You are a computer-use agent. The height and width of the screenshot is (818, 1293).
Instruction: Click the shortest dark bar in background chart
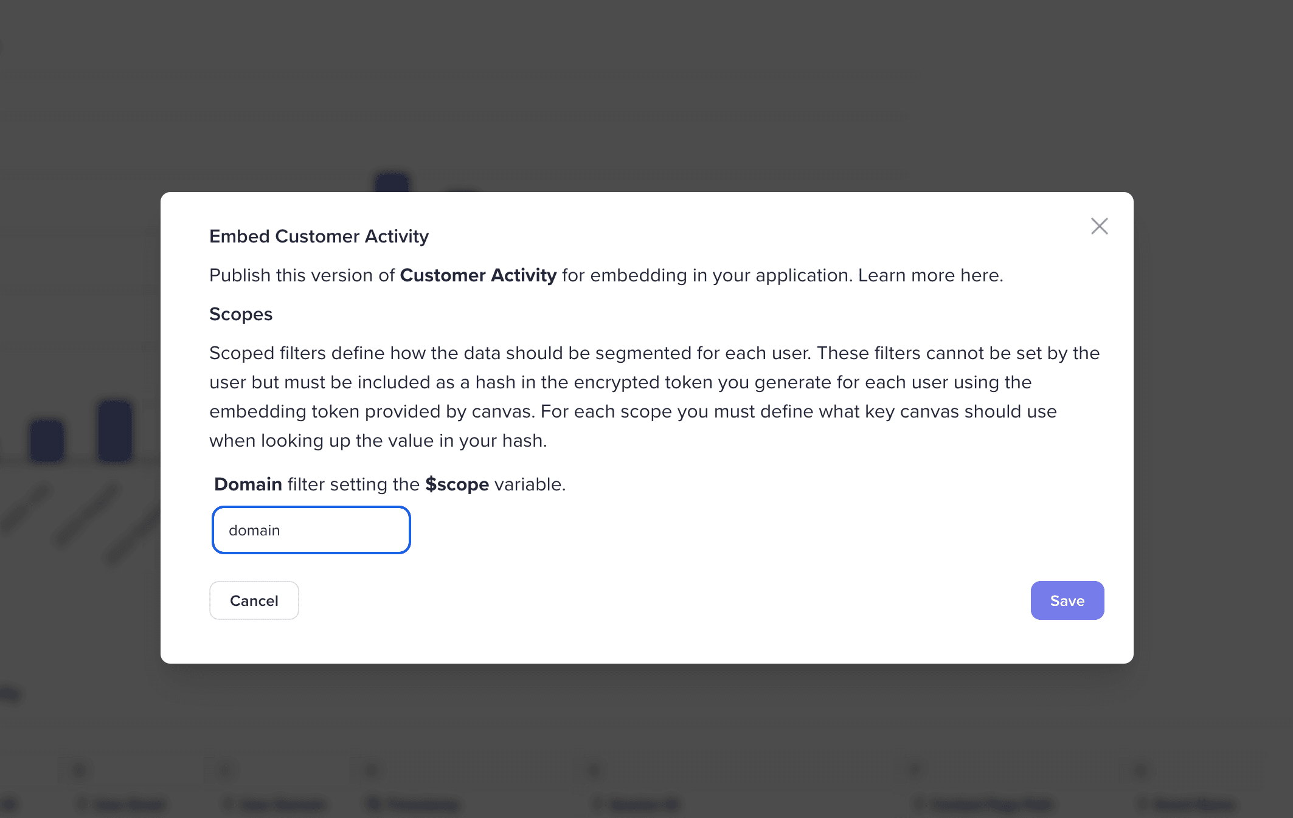click(x=47, y=441)
